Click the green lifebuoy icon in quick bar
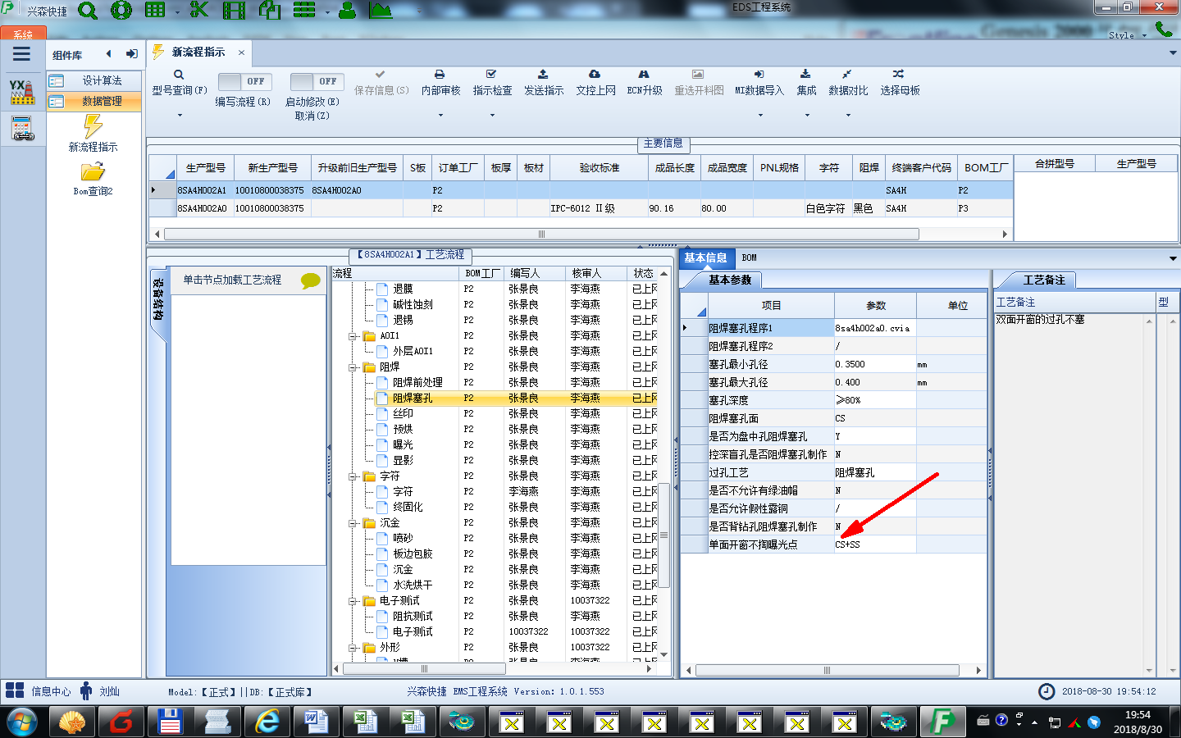 [x=121, y=11]
